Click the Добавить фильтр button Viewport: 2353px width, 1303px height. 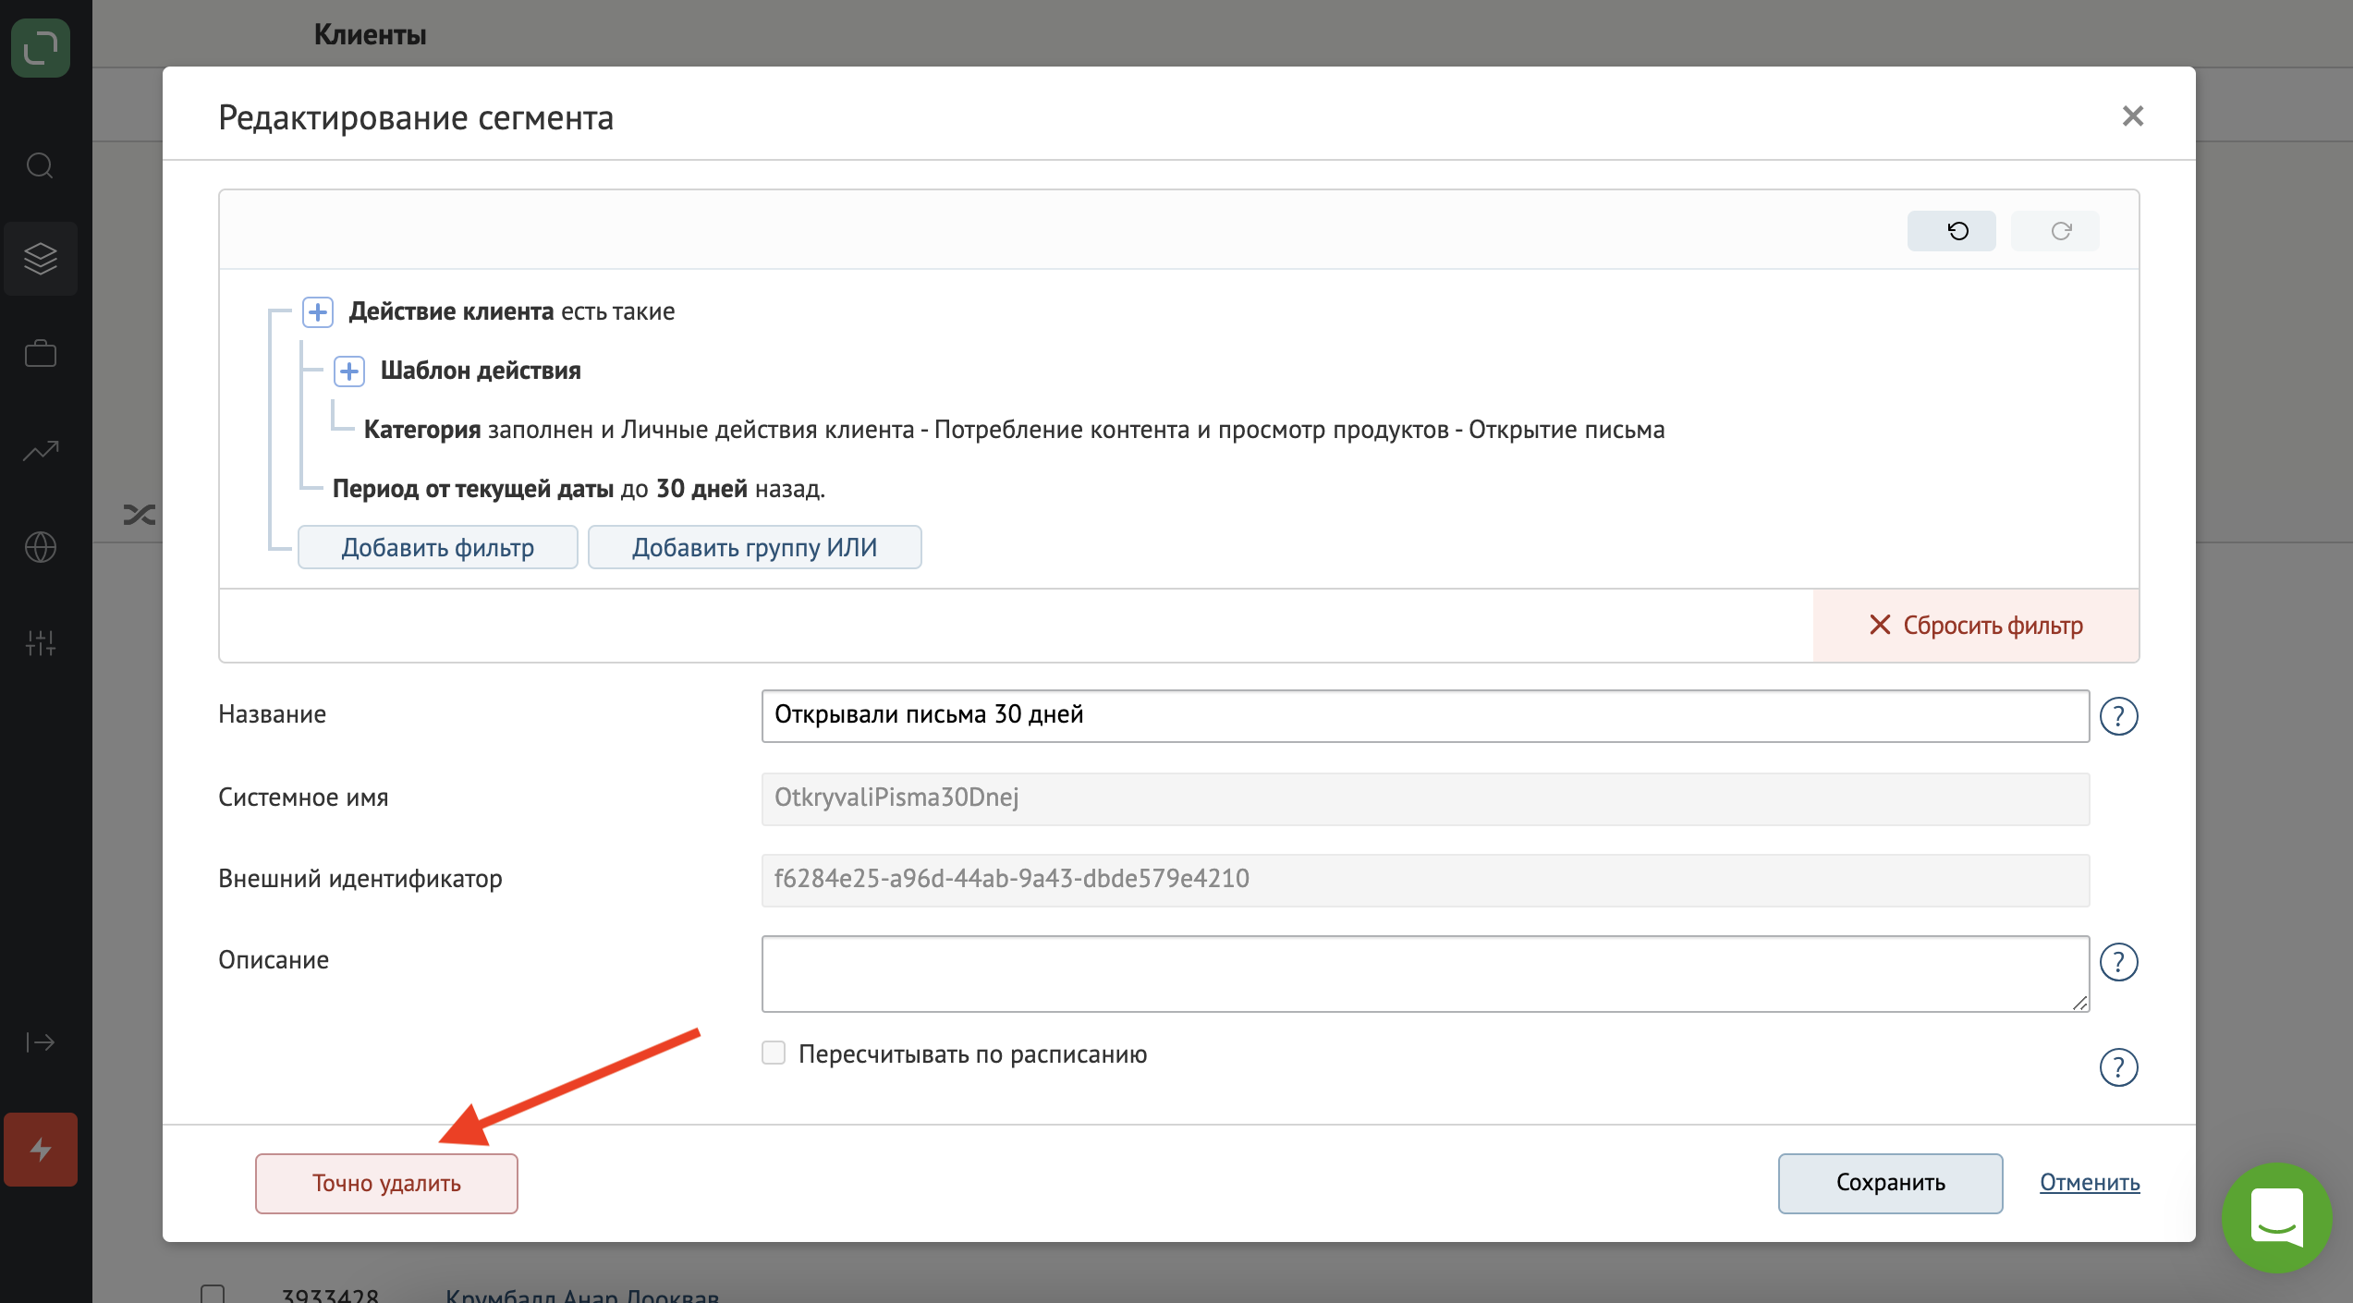tap(438, 547)
